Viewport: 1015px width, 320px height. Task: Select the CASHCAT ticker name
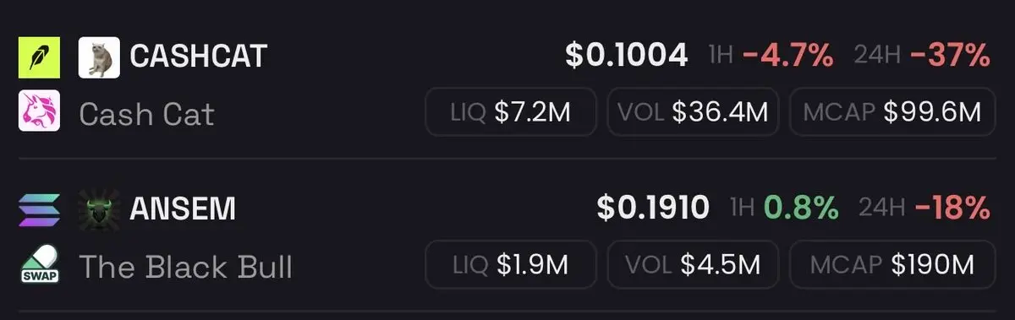[198, 57]
